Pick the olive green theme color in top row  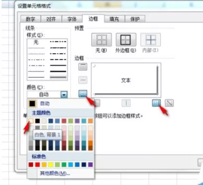(x=70, y=121)
